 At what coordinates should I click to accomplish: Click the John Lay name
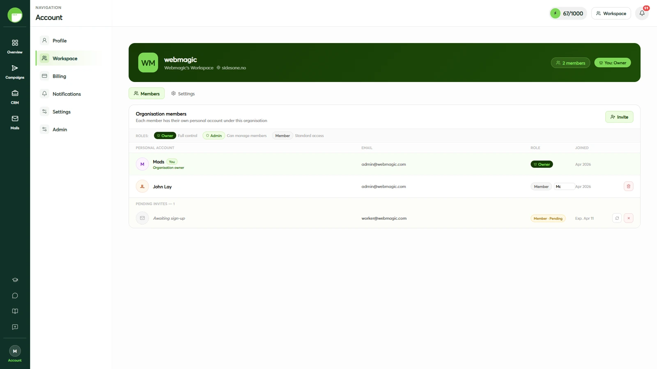[x=162, y=187]
